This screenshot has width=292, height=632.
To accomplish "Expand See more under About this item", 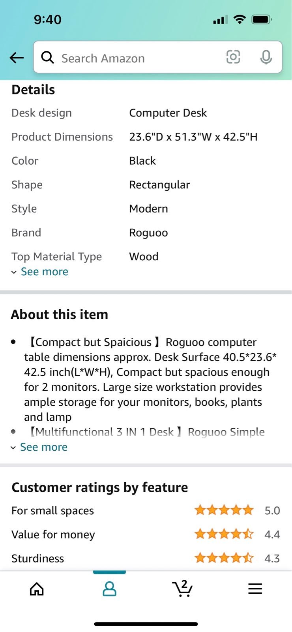I will (x=43, y=447).
